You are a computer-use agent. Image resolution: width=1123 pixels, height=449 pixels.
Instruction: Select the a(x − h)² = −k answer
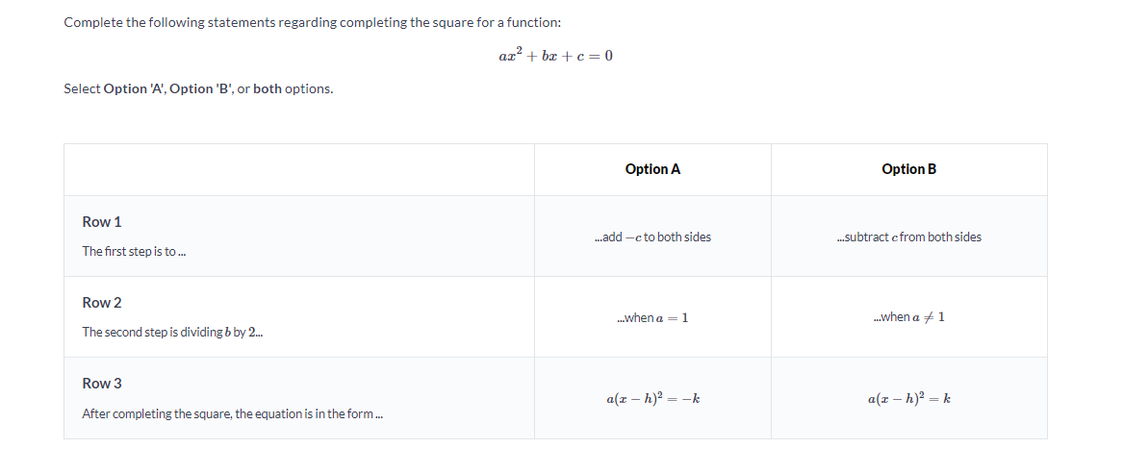[652, 398]
